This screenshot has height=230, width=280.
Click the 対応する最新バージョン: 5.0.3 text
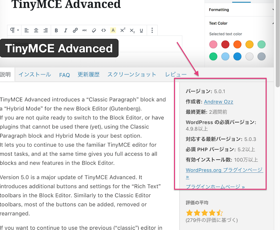tap(221, 139)
